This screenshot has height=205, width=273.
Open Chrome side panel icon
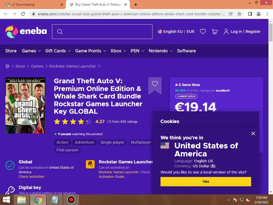[x=250, y=14]
